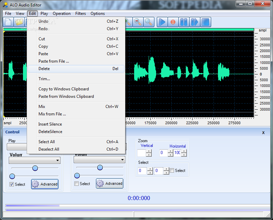Close the open Edit menu
The image size is (273, 220).
point(32,14)
